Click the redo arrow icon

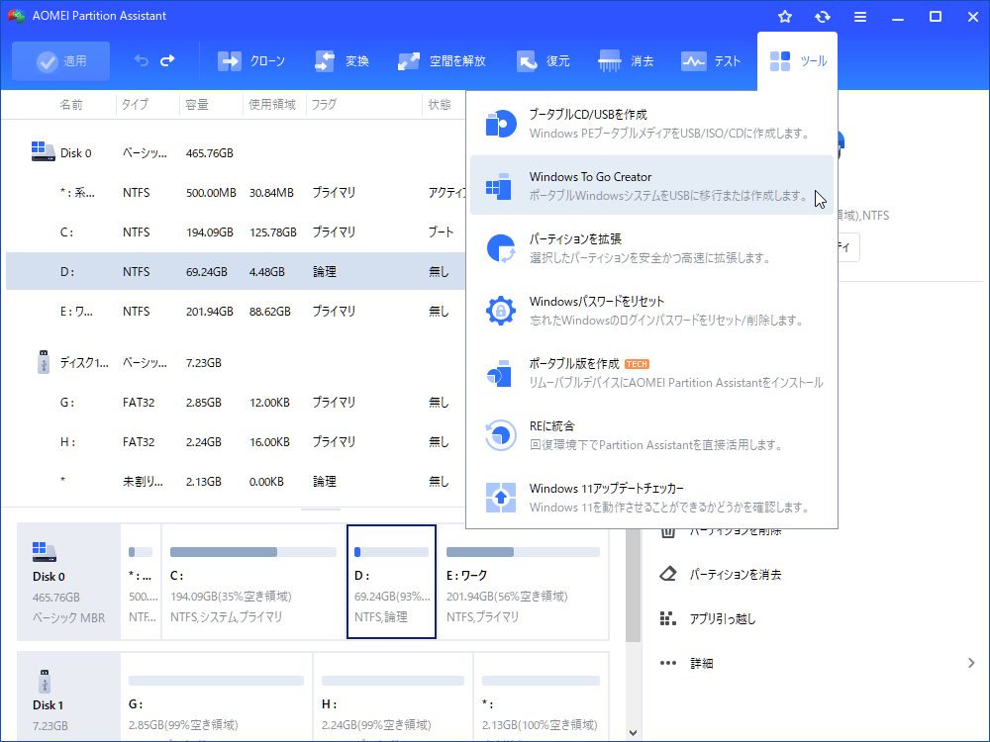167,61
